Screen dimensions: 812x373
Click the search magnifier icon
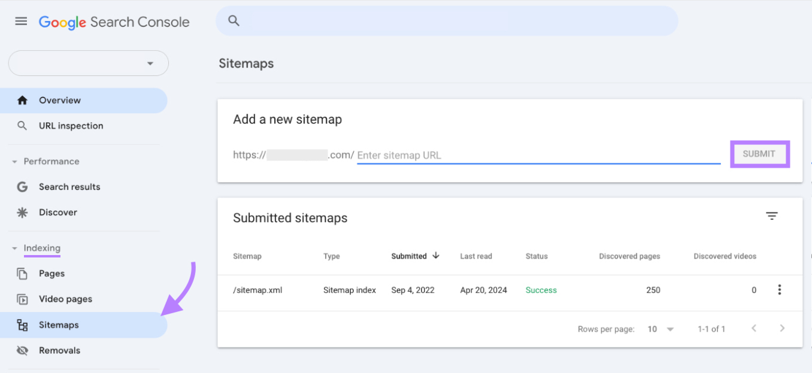[233, 20]
